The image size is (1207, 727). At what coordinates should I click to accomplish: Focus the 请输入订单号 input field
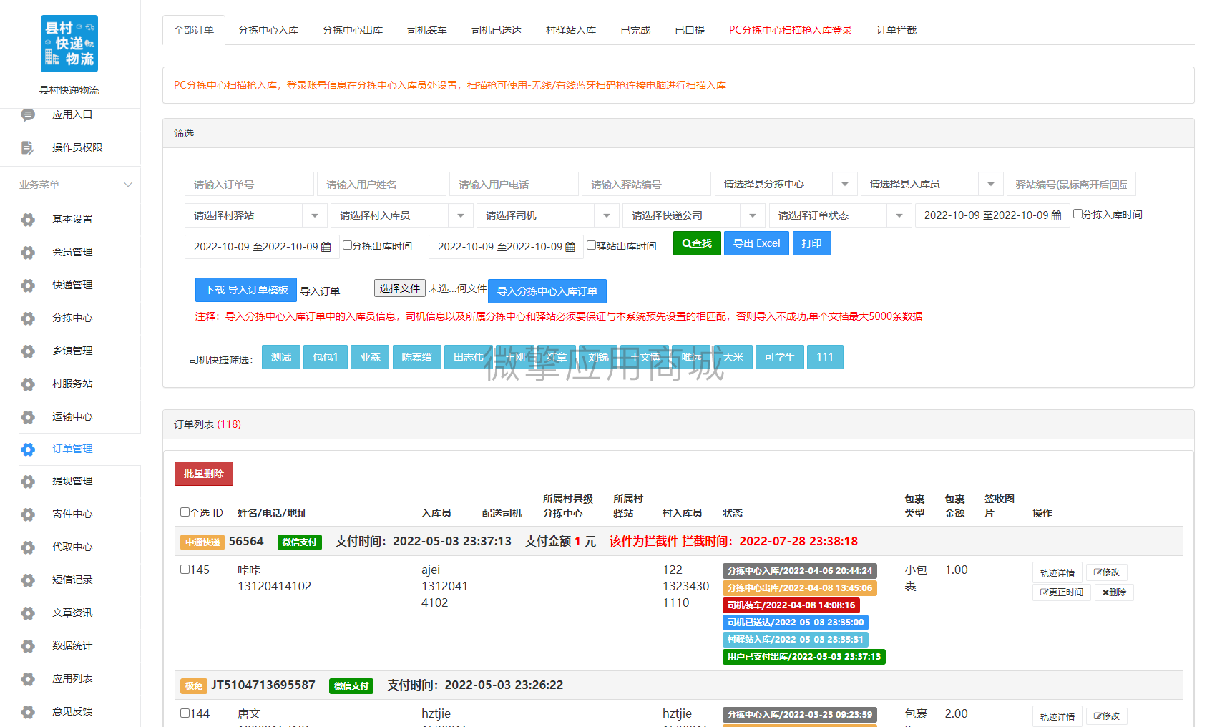click(x=249, y=184)
